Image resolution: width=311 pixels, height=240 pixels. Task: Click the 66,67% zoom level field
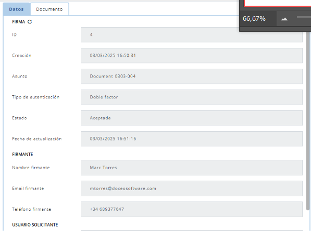[258, 19]
